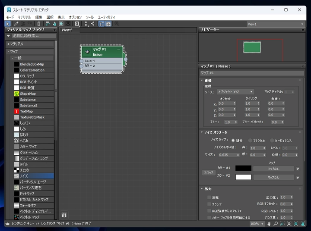Open the ユーティリティ menu

click(106, 17)
